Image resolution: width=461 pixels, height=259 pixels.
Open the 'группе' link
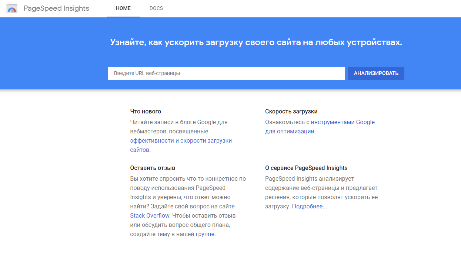(x=205, y=234)
